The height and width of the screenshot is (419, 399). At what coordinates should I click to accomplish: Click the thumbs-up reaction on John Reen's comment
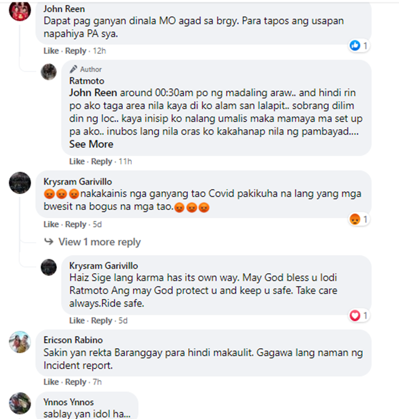(355, 45)
